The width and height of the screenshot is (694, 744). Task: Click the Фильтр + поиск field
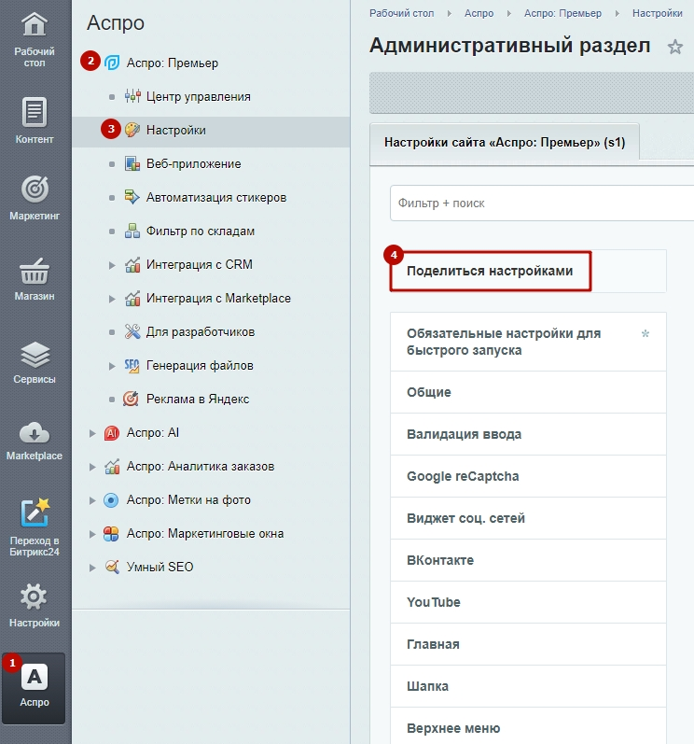542,204
